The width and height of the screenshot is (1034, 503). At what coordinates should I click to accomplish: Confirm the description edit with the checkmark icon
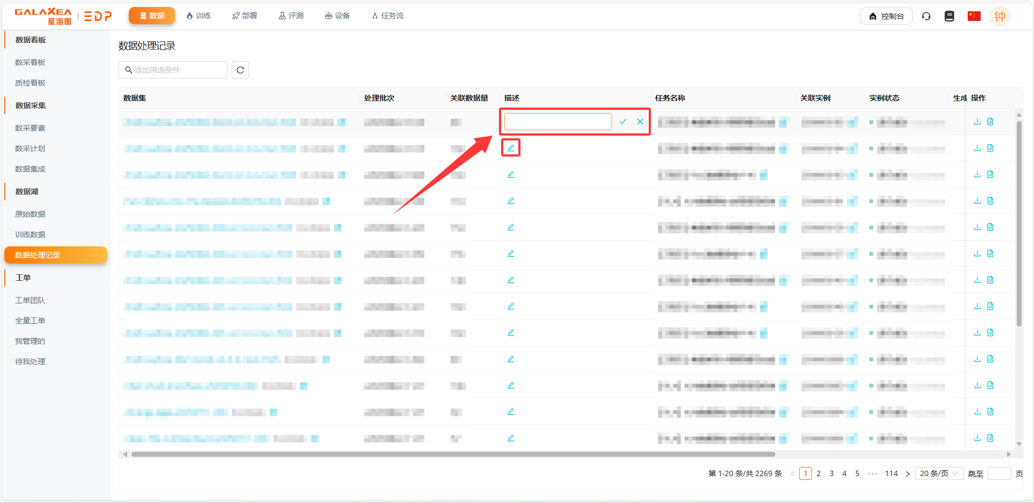tap(623, 122)
